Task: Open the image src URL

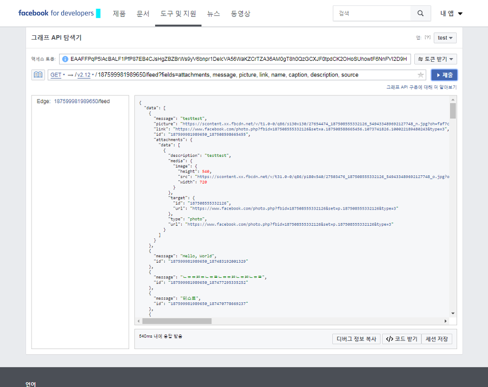Action: tap(322, 177)
